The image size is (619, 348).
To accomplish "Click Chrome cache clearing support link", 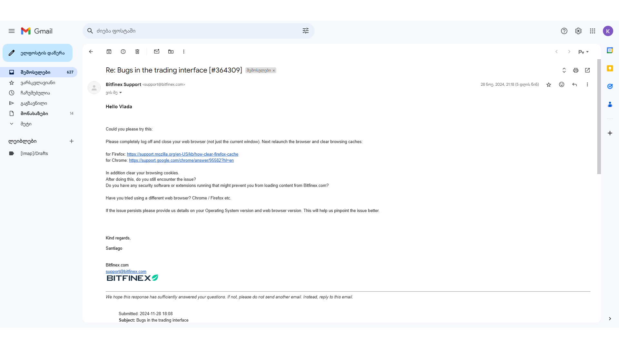I will coord(181,160).
